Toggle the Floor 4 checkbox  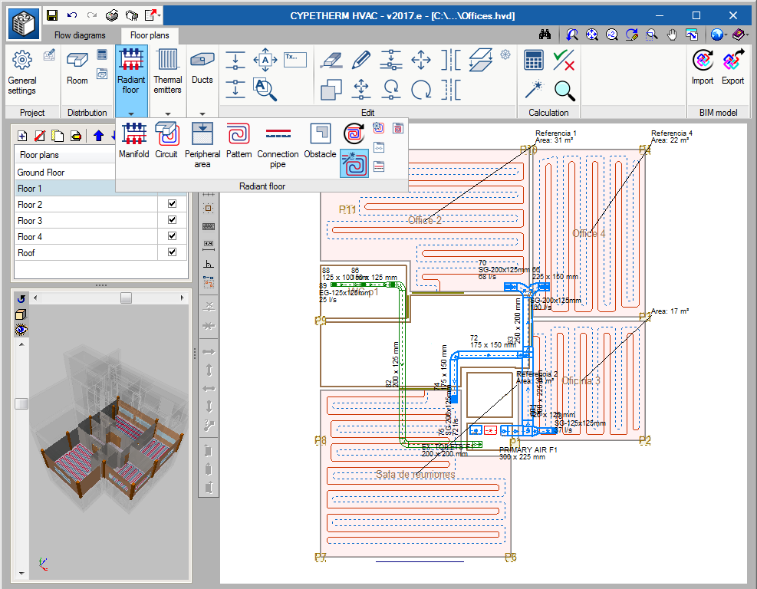coord(172,237)
